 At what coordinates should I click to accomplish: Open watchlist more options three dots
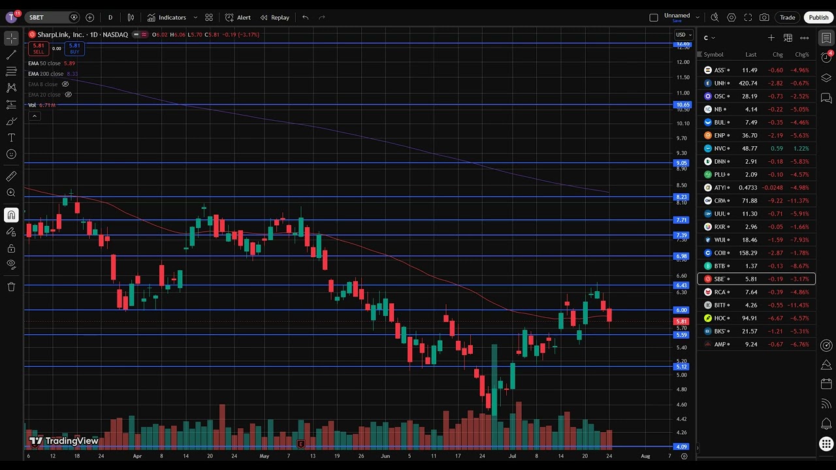coord(805,38)
